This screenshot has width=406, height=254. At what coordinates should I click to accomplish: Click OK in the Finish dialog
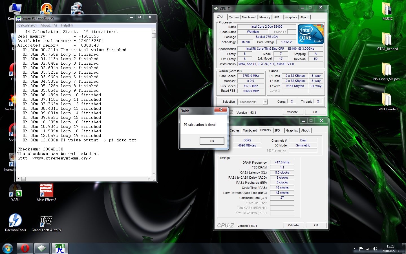212,141
